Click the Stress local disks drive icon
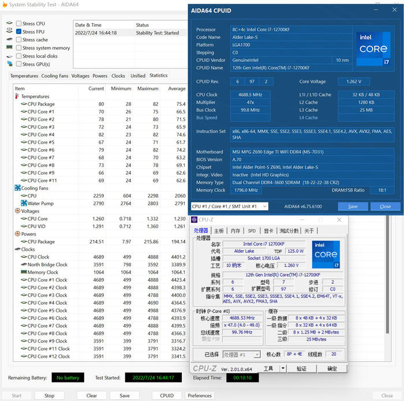The height and width of the screenshot is (401, 404). [9, 56]
